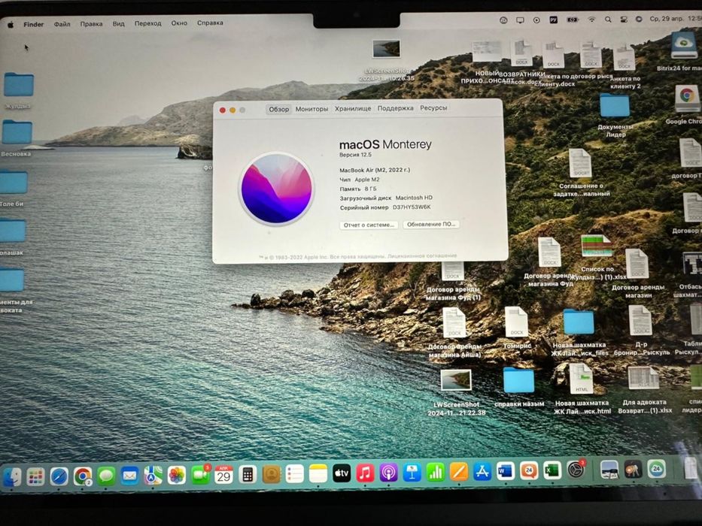Open green Bitrix24 icon at Dock end
Image resolution: width=702 pixels, height=526 pixels.
pyautogui.click(x=656, y=469)
